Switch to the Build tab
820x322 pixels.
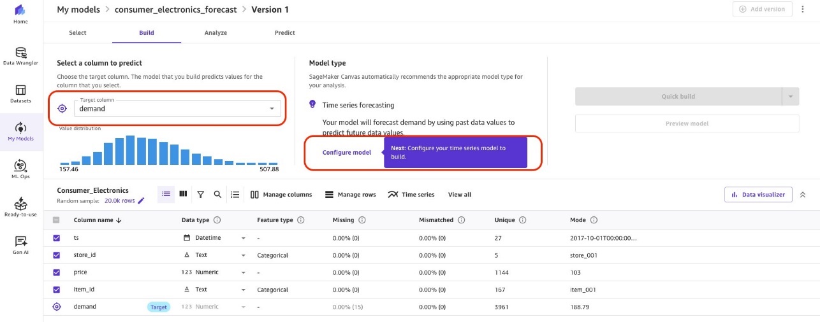147,32
